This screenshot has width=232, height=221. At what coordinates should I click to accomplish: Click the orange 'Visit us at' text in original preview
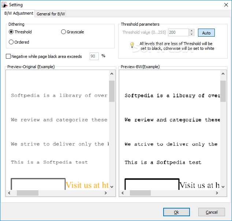87,185
